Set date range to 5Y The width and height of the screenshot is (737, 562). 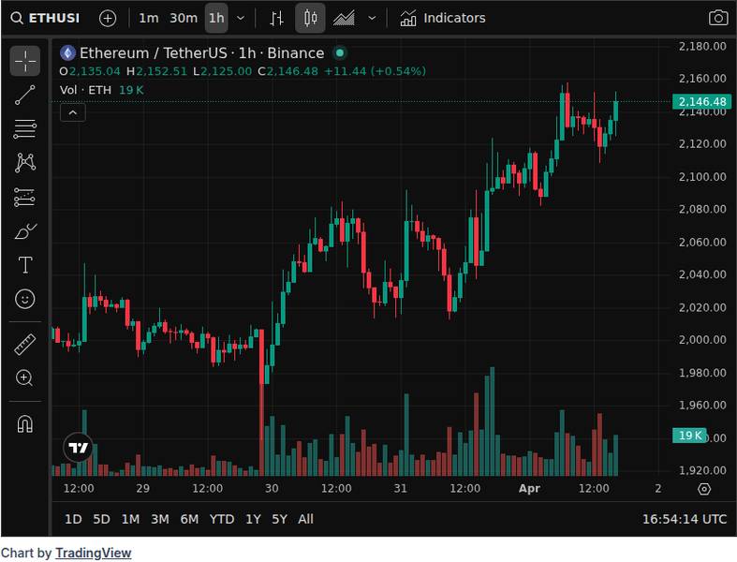(279, 519)
